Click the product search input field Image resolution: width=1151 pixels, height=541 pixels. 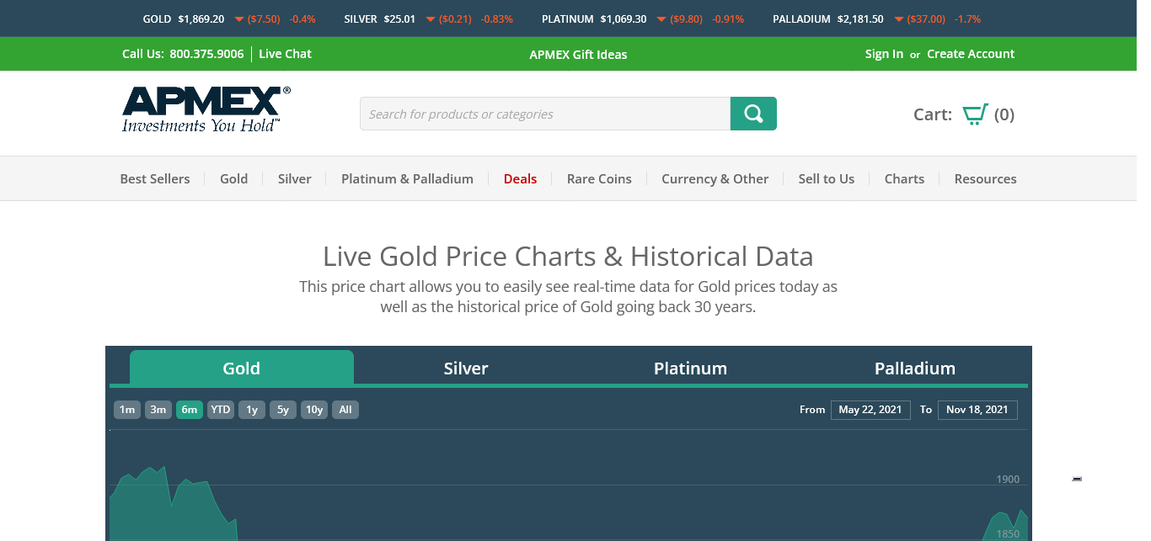pos(544,114)
